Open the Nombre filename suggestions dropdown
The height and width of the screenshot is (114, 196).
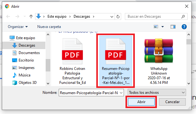pyautogui.click(x=121, y=93)
